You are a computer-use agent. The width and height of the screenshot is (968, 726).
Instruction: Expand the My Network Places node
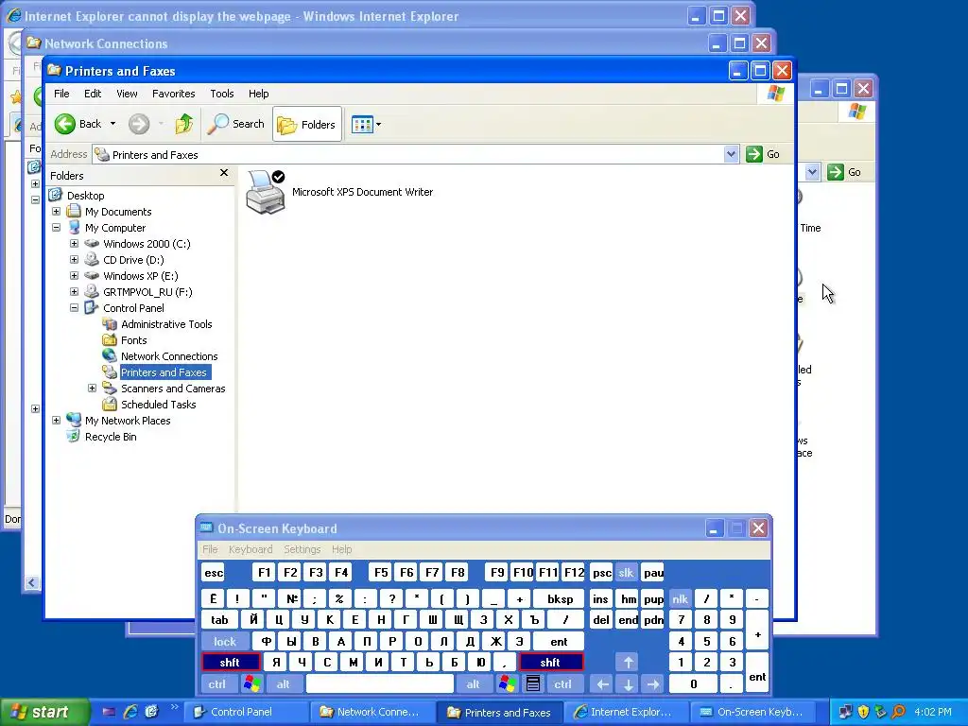(x=56, y=421)
